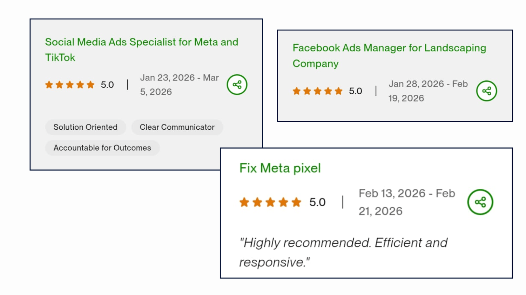
Task: Click the fifth star under Fix Meta pixel
Action: [296, 202]
